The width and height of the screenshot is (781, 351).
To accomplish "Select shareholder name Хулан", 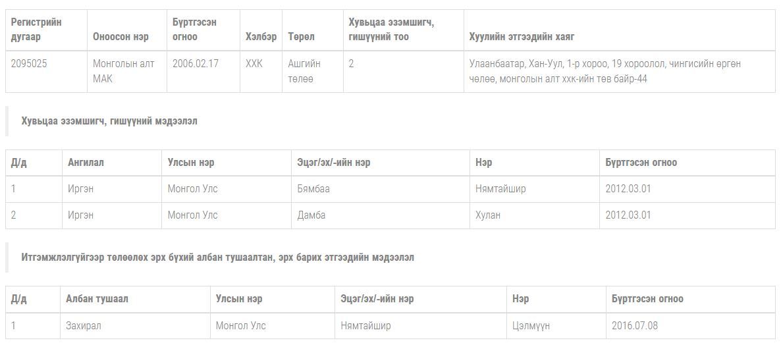I will point(488,215).
